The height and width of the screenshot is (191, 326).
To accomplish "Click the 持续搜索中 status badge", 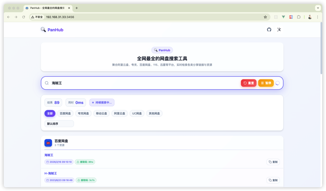I will [x=102, y=102].
